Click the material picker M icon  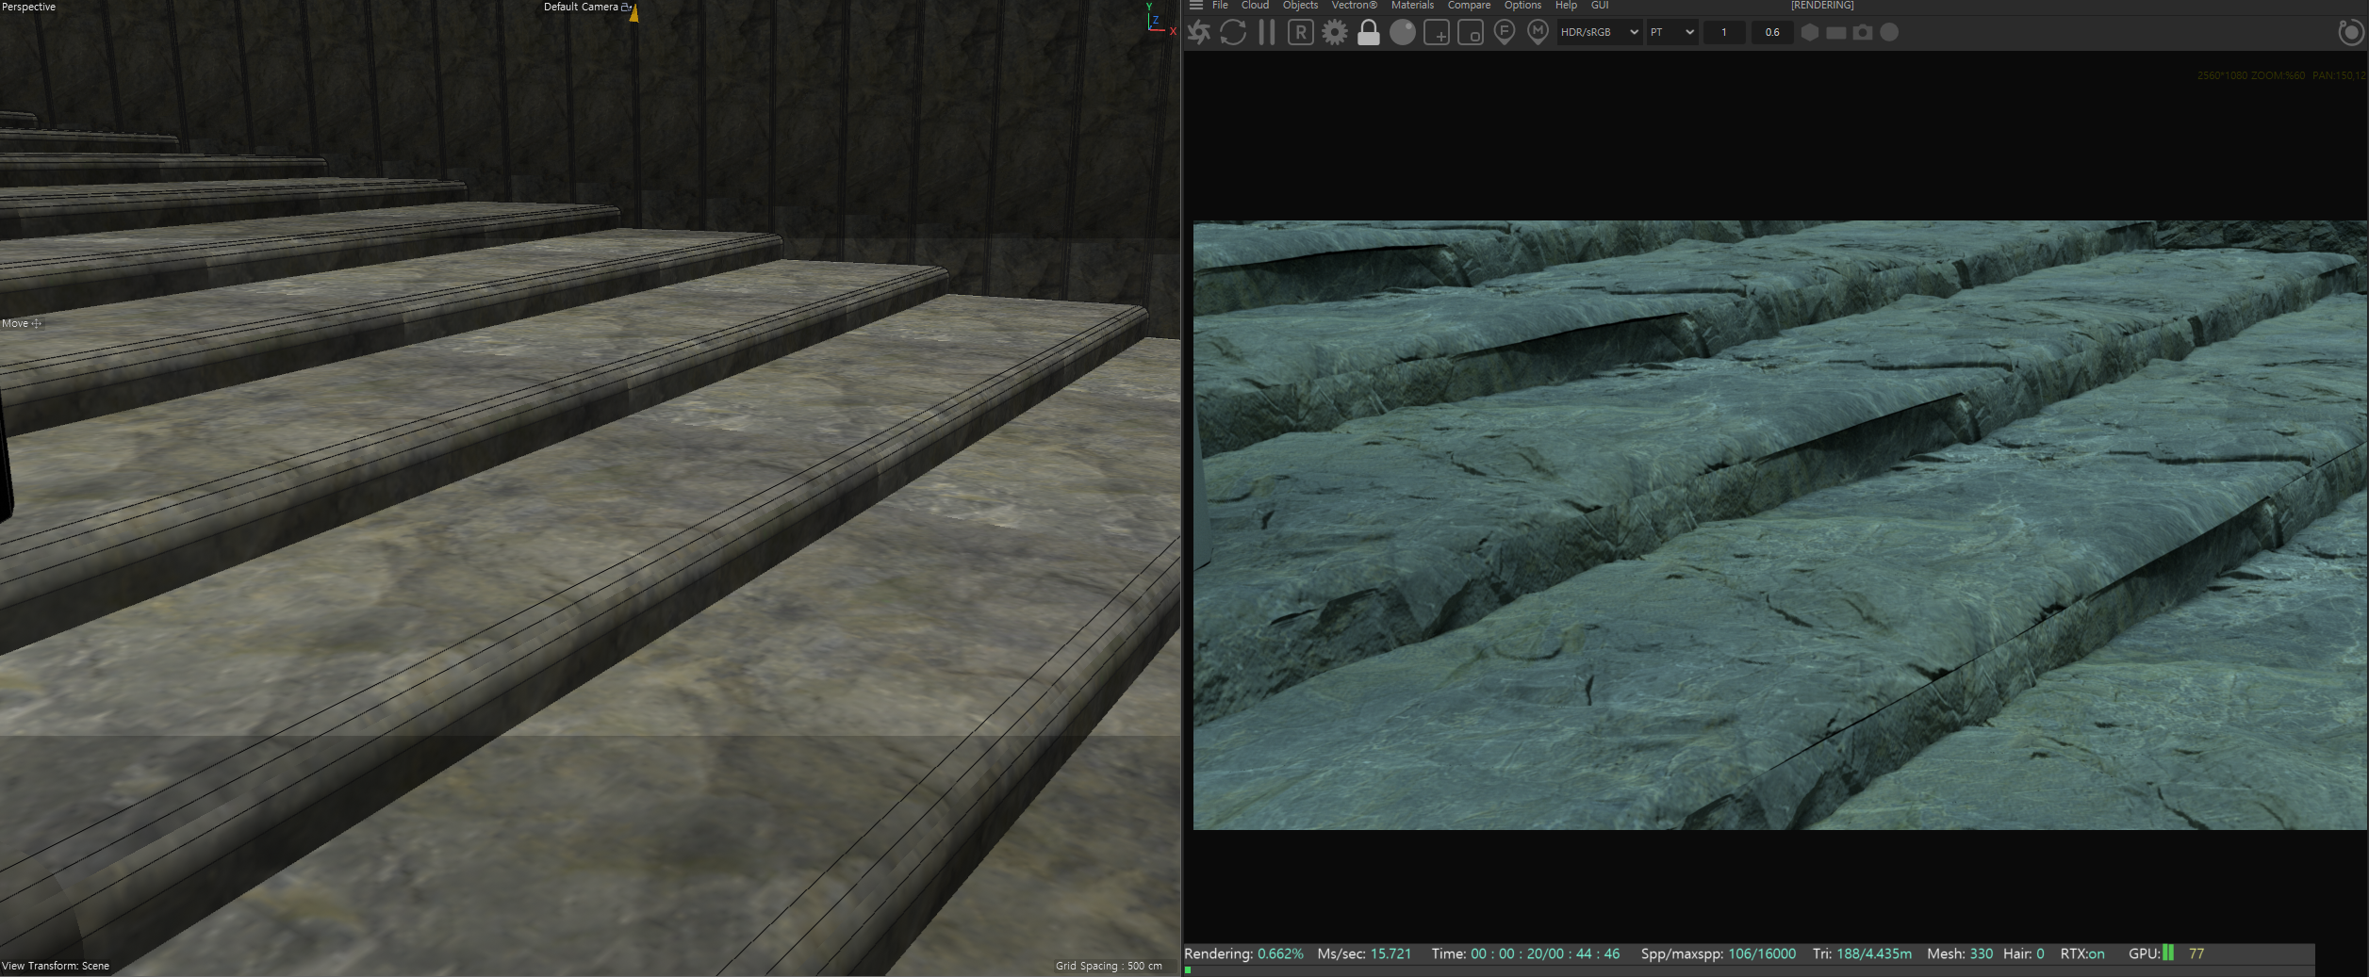click(x=1538, y=33)
